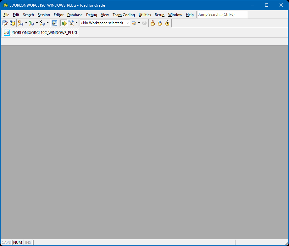Click the Team Coding status question icon

[167, 23]
